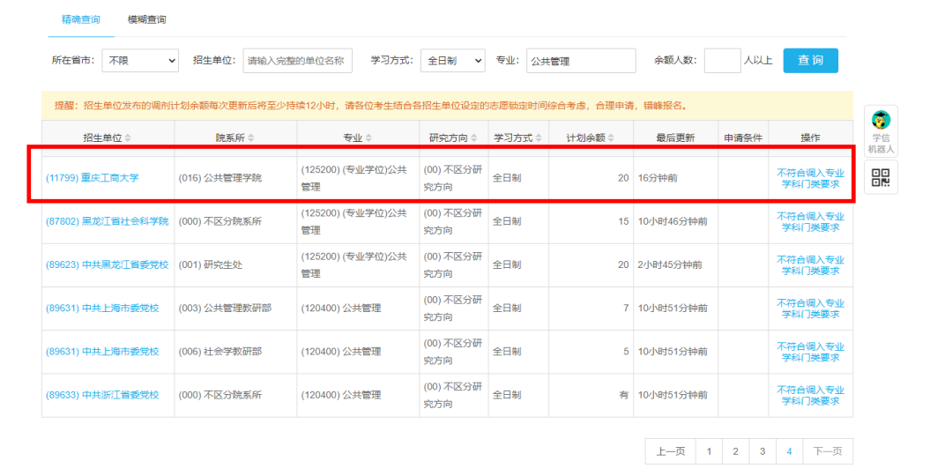952x476 pixels.
Task: Open the 重庆工商大学 link
Action: 92,178
